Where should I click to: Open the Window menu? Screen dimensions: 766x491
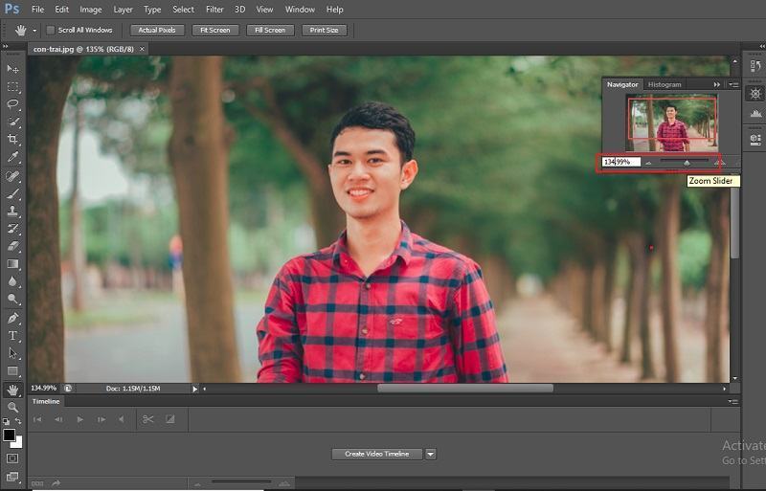pyautogui.click(x=300, y=10)
